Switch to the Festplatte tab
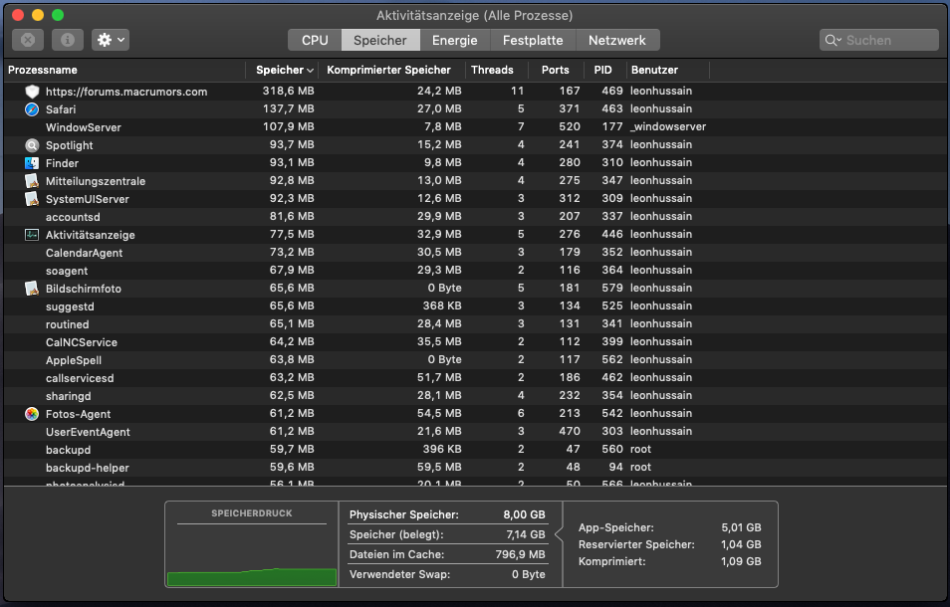The image size is (950, 607). click(x=533, y=40)
